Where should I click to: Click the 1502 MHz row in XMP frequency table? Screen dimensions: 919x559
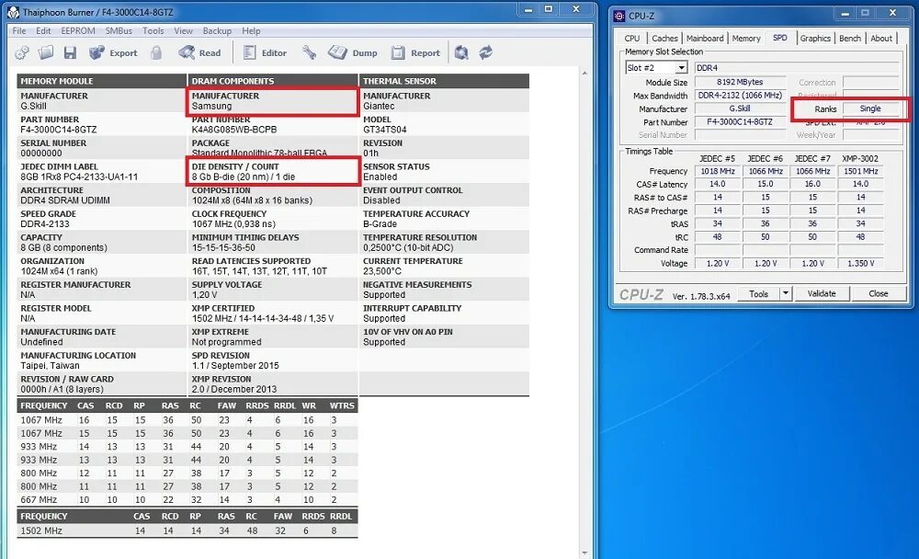[x=187, y=530]
